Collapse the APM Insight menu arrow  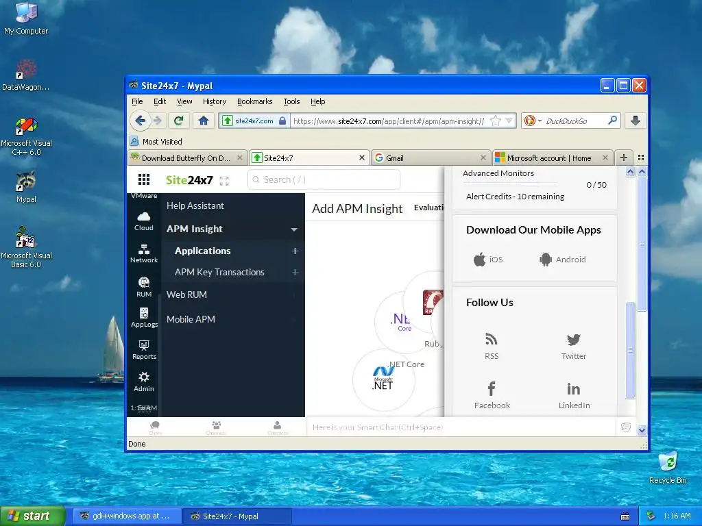tap(294, 229)
